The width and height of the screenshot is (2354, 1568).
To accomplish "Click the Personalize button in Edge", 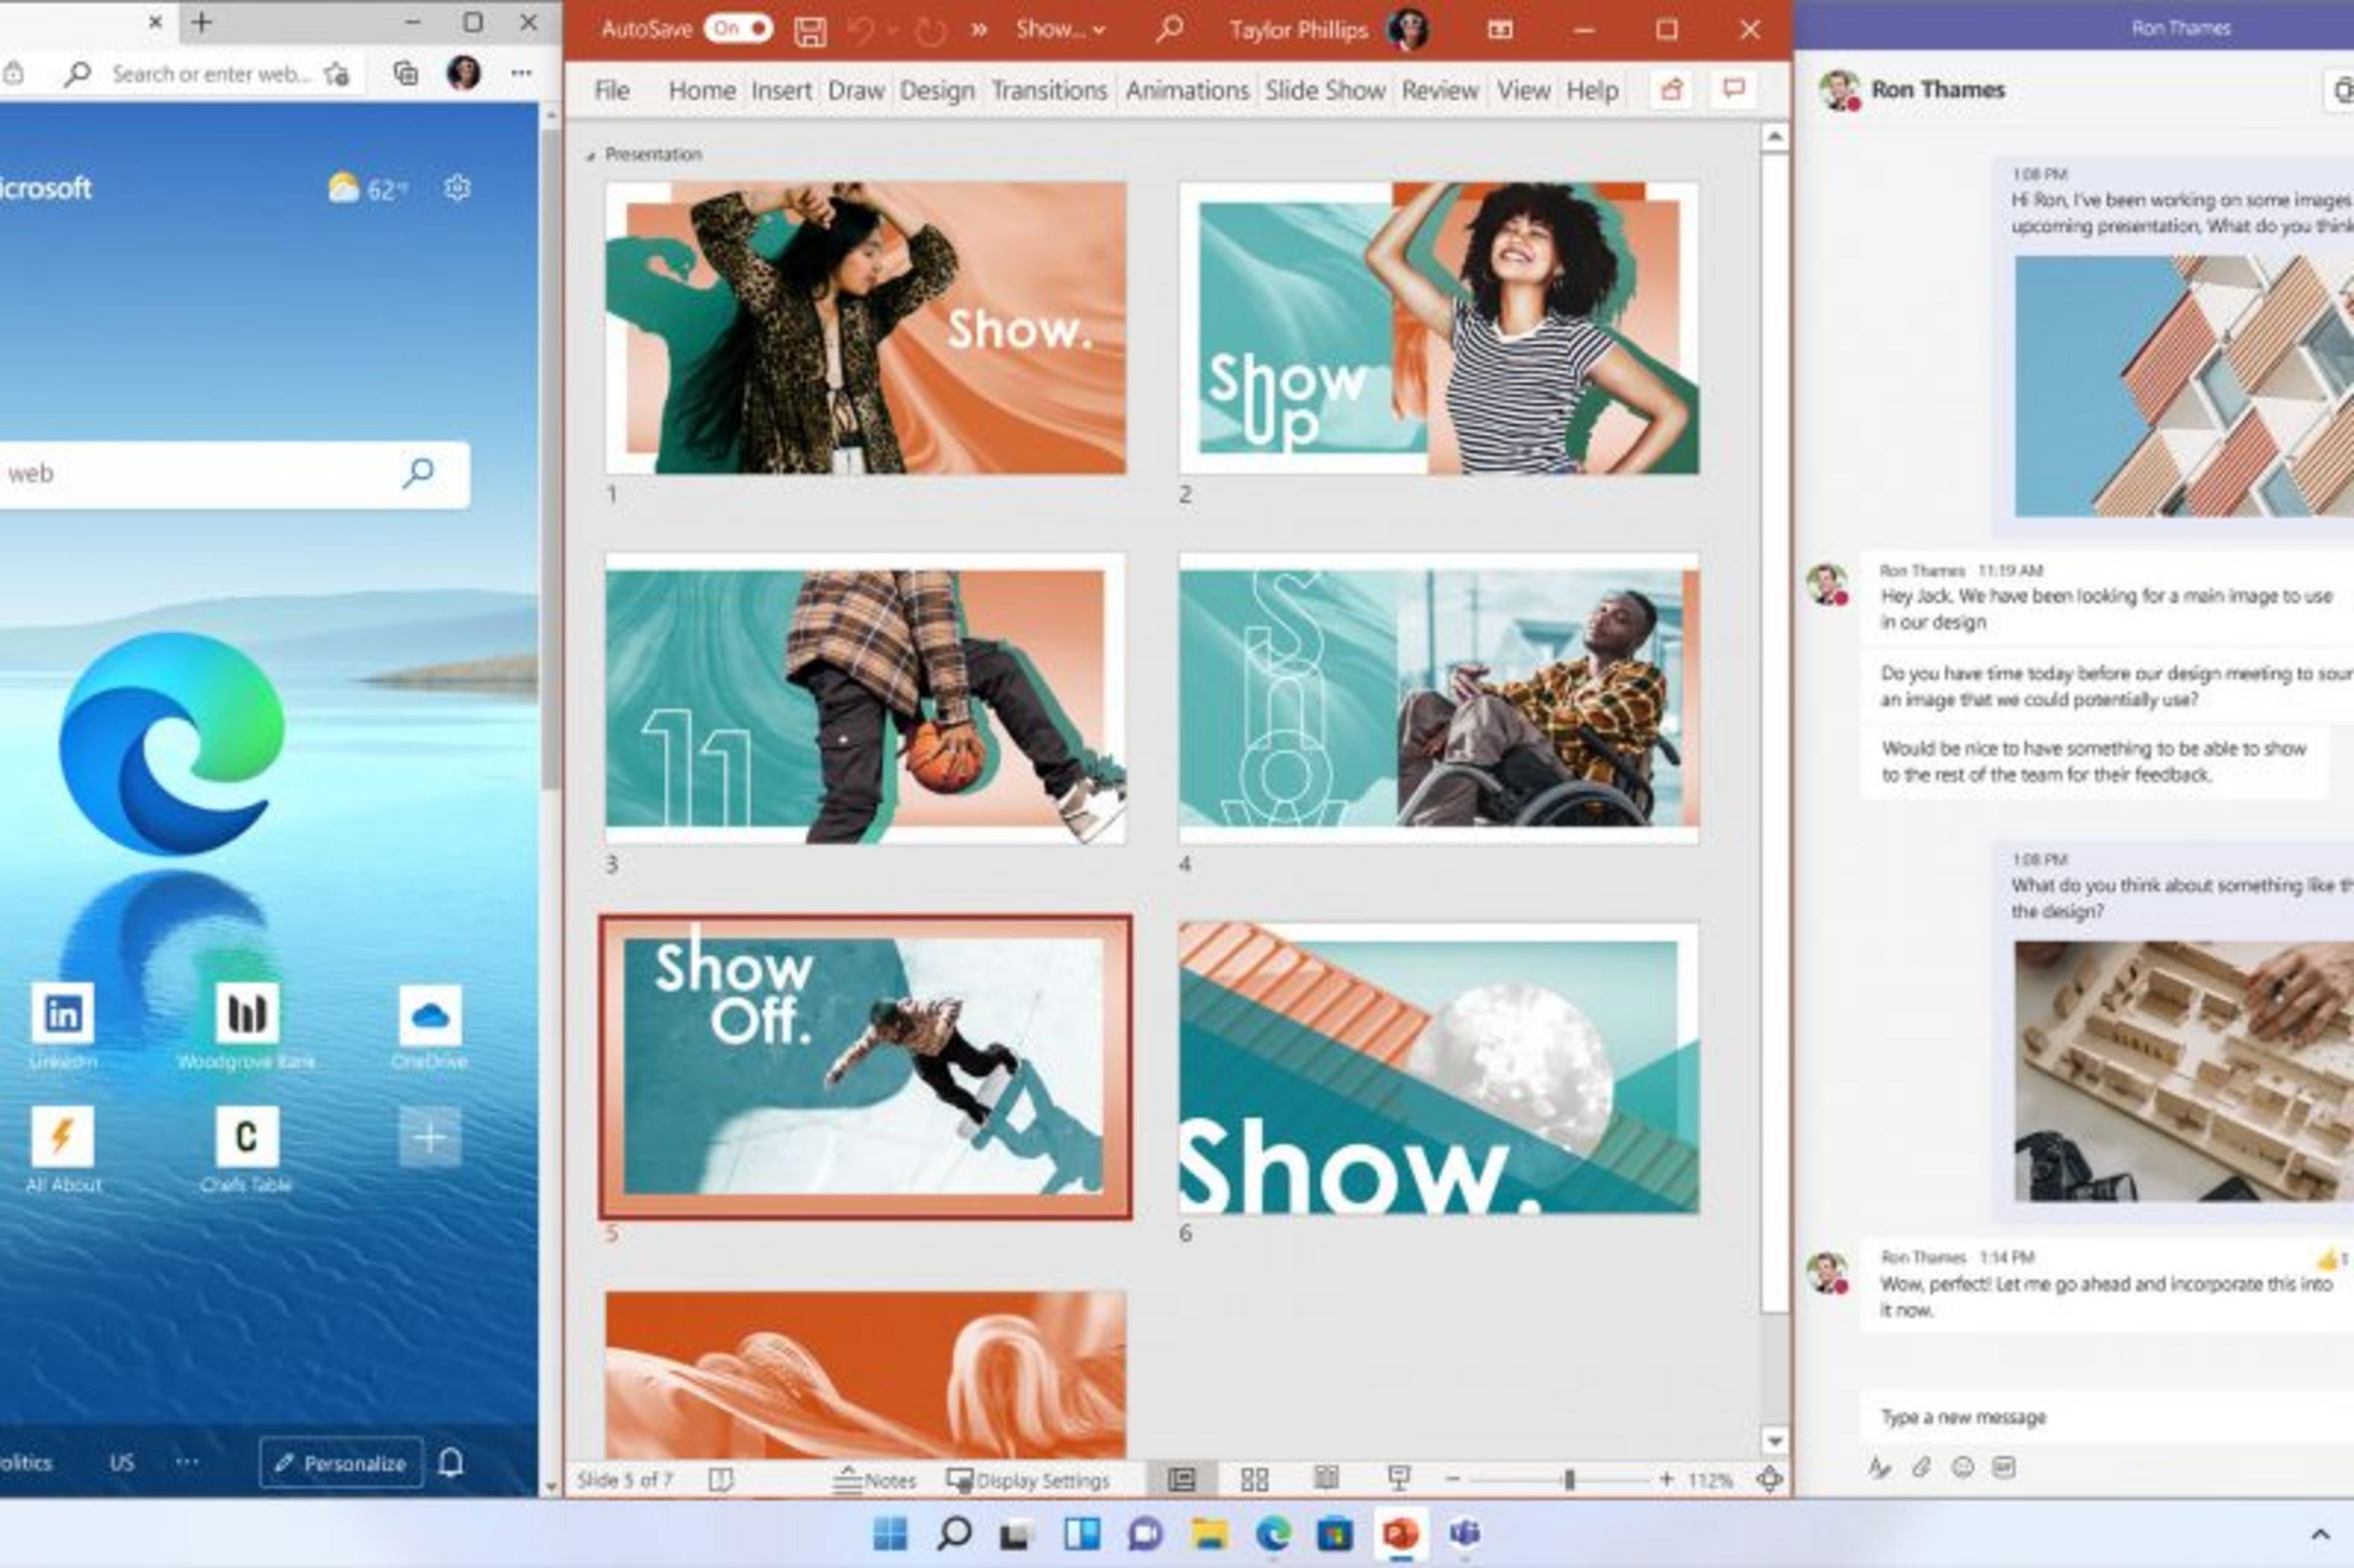I will [341, 1462].
